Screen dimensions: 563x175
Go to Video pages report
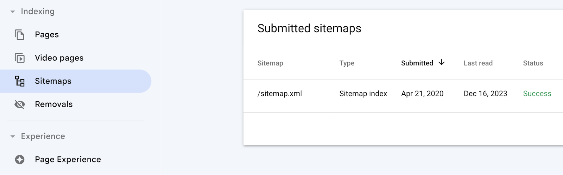pyautogui.click(x=59, y=58)
